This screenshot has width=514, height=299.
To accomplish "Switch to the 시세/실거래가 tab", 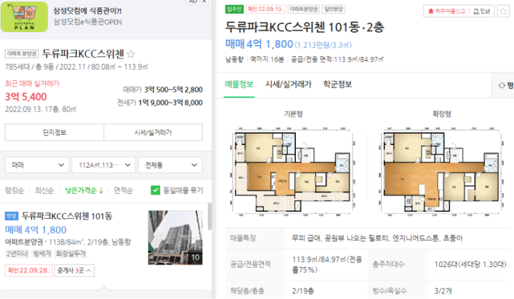I will point(289,84).
